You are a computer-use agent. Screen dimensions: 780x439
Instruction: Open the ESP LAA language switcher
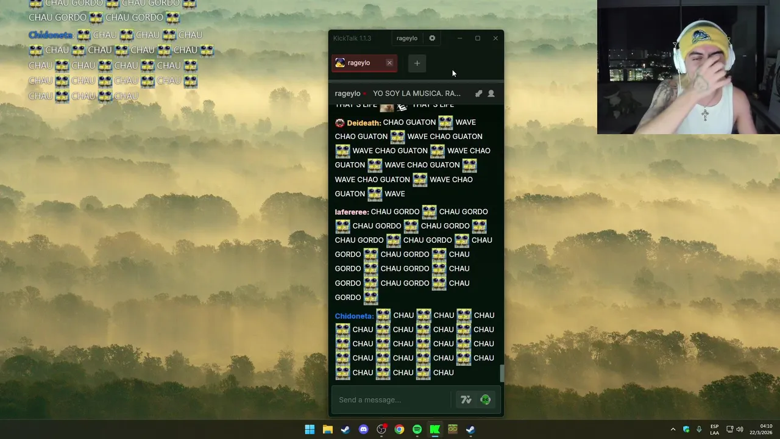(714, 429)
